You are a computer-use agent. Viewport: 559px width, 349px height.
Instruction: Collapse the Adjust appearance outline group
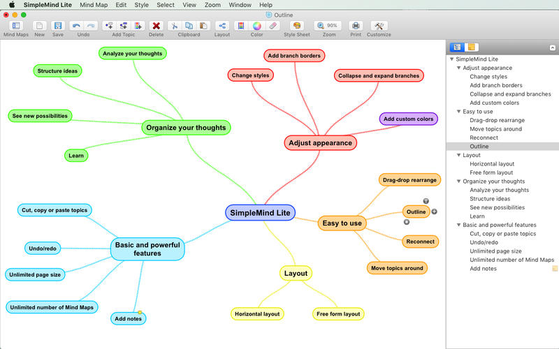pyautogui.click(x=458, y=68)
